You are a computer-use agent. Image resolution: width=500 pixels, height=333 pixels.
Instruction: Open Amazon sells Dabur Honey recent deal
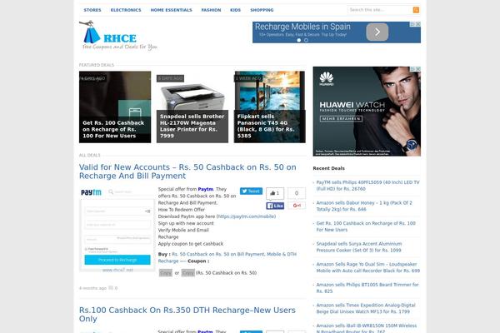364,206
